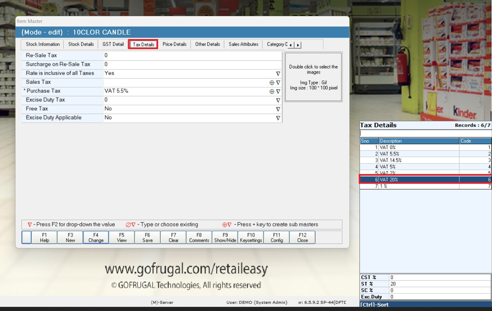Create a Sales Tax sub master via plus icon
The width and height of the screenshot is (492, 311).
tap(272, 83)
